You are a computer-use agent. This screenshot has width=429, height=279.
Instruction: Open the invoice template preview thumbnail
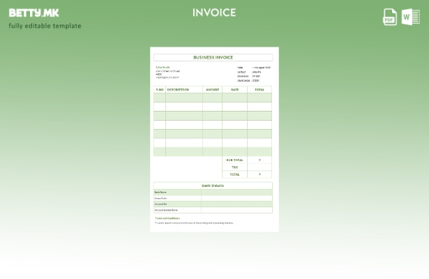pos(214,139)
